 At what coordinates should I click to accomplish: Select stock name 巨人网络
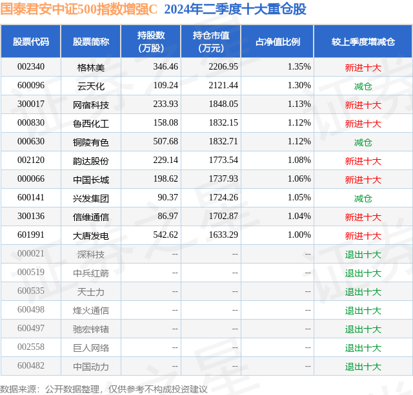(x=91, y=348)
